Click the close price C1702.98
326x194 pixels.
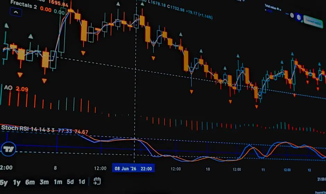(x=176, y=8)
